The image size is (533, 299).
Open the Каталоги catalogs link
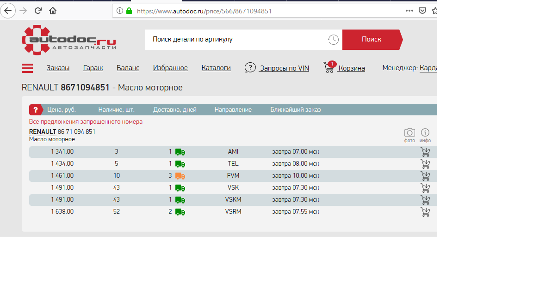216,68
